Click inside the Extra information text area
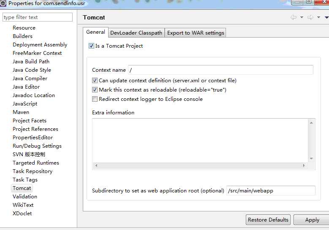The height and width of the screenshot is (230, 329). pyautogui.click(x=200, y=141)
